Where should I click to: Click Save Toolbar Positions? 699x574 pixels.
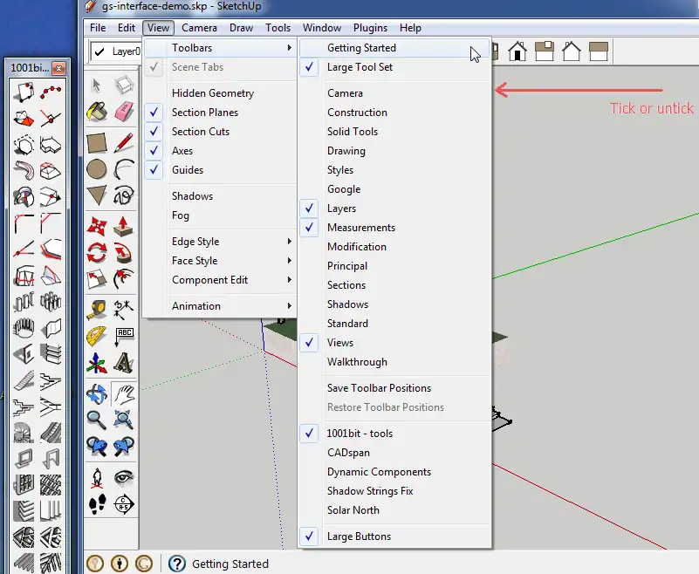pos(379,388)
